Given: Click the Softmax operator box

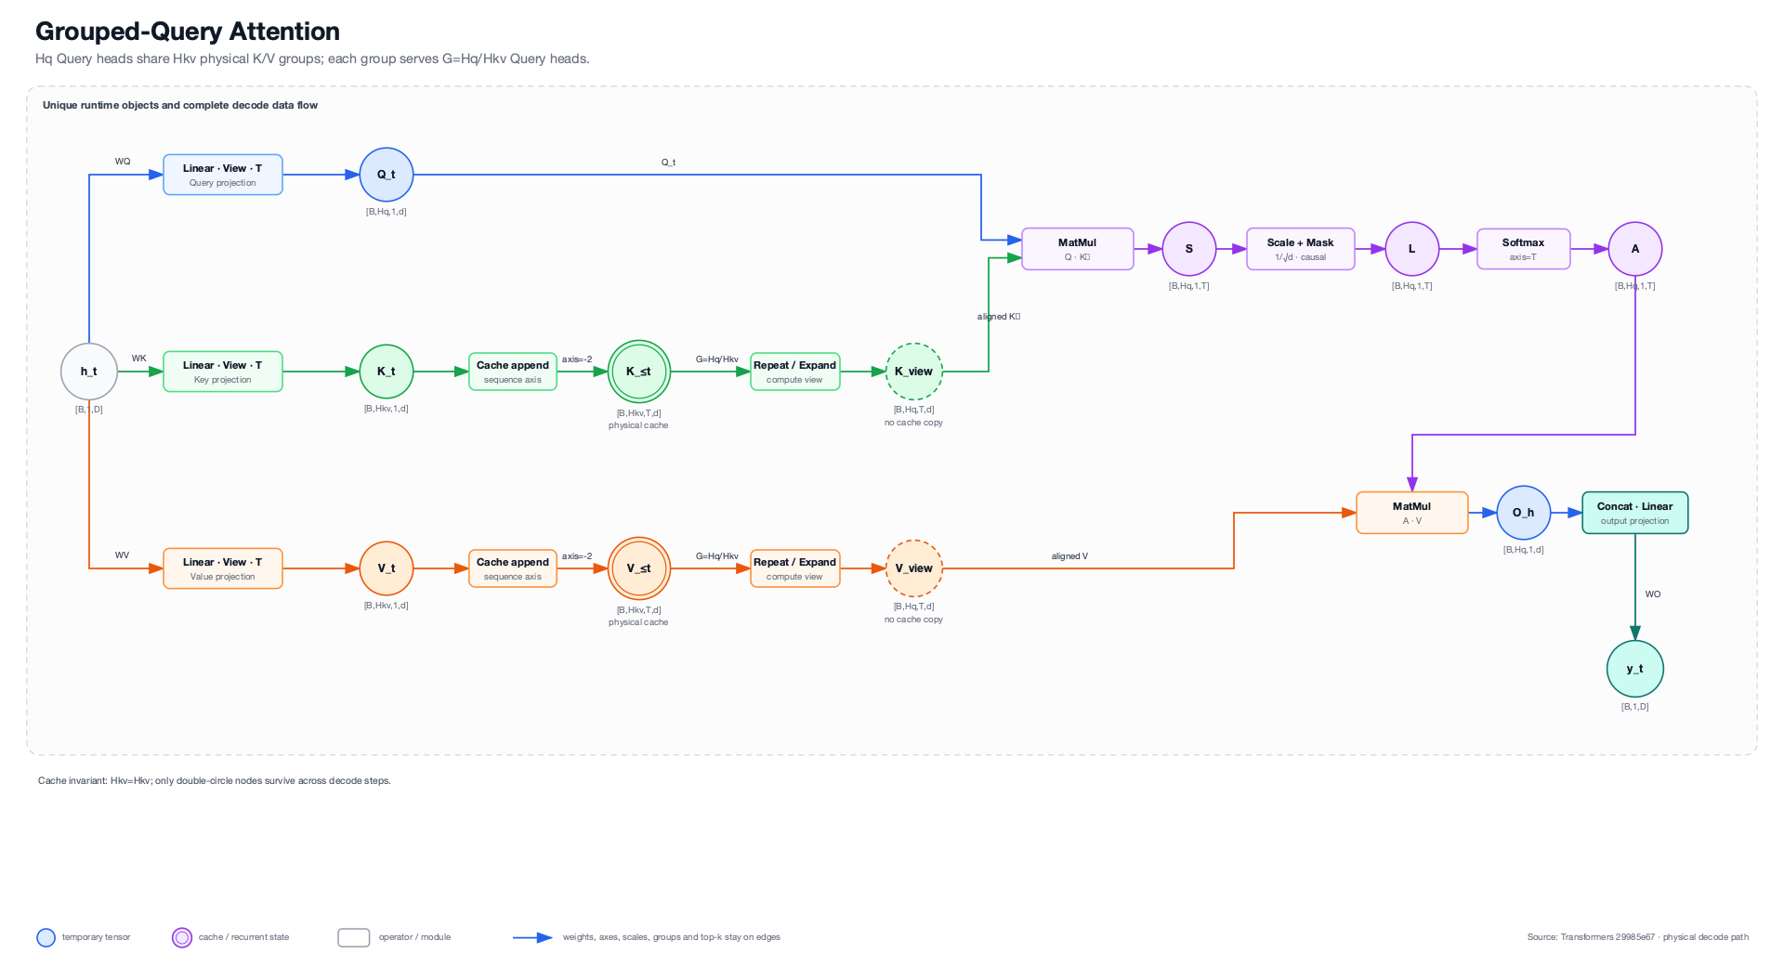Looking at the screenshot, I should 1524,249.
